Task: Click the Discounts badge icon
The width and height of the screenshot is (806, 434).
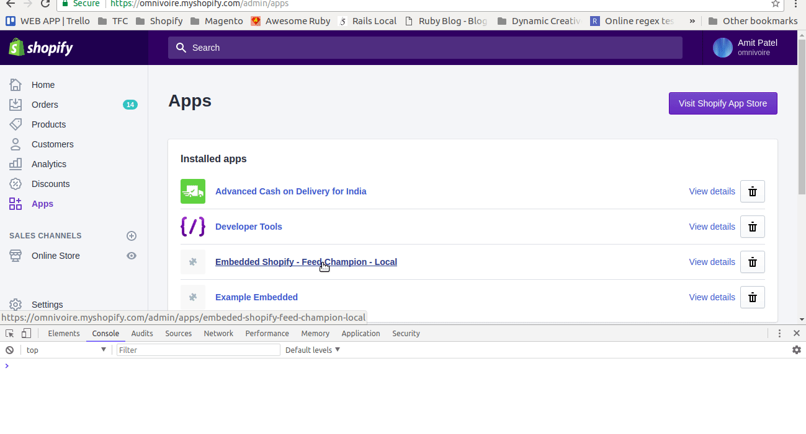Action: (16, 184)
